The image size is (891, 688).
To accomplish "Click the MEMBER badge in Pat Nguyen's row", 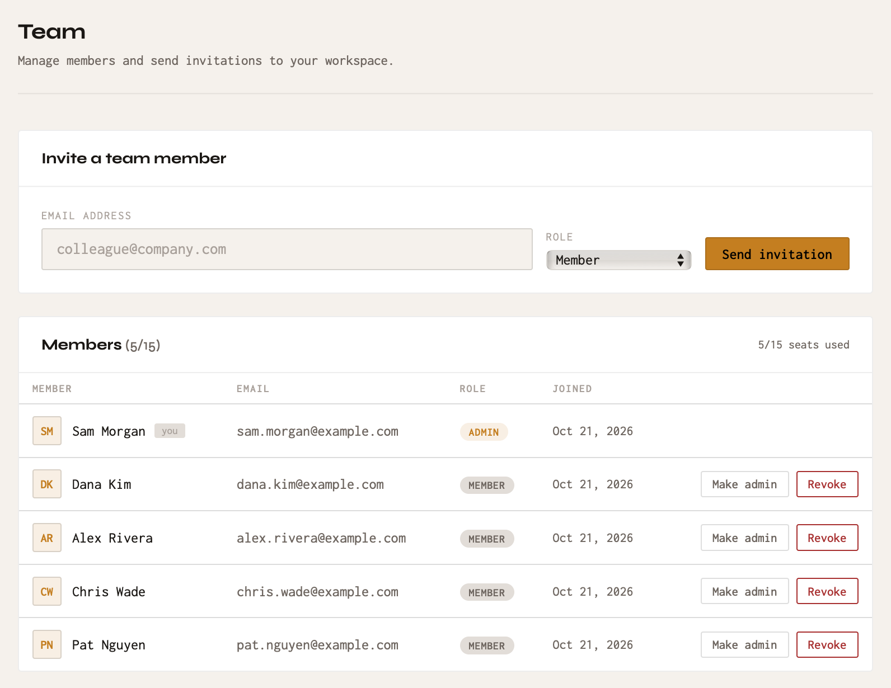I will (x=487, y=645).
